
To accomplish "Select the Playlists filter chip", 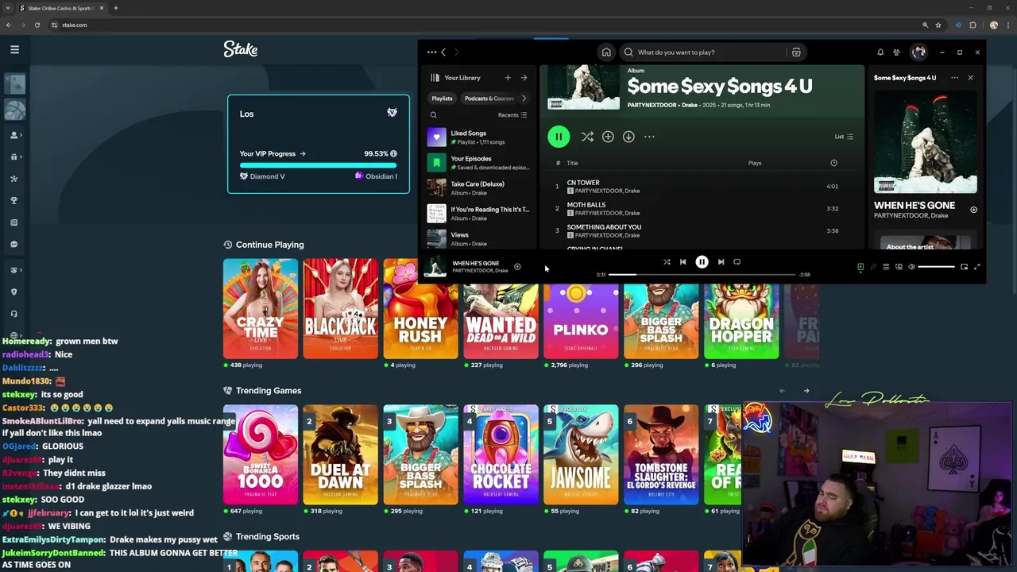I will [442, 99].
